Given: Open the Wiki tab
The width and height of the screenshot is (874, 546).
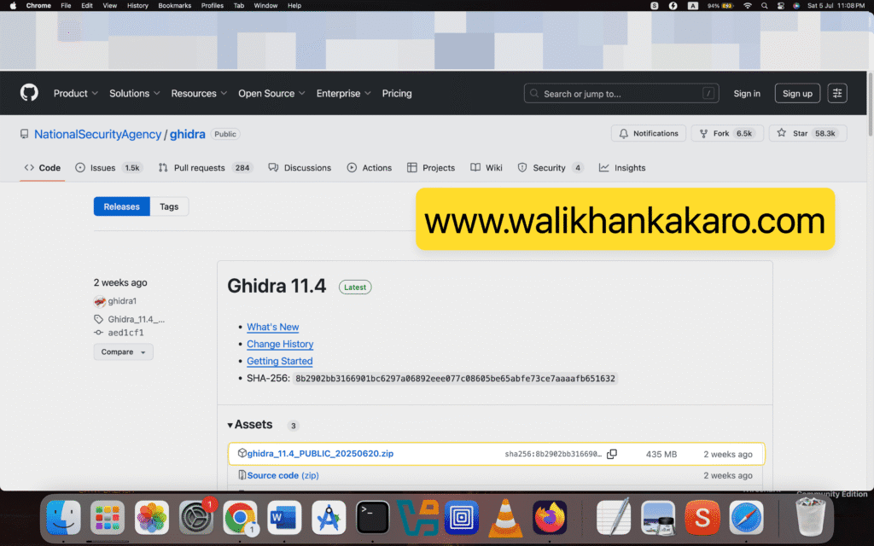Looking at the screenshot, I should [486, 168].
